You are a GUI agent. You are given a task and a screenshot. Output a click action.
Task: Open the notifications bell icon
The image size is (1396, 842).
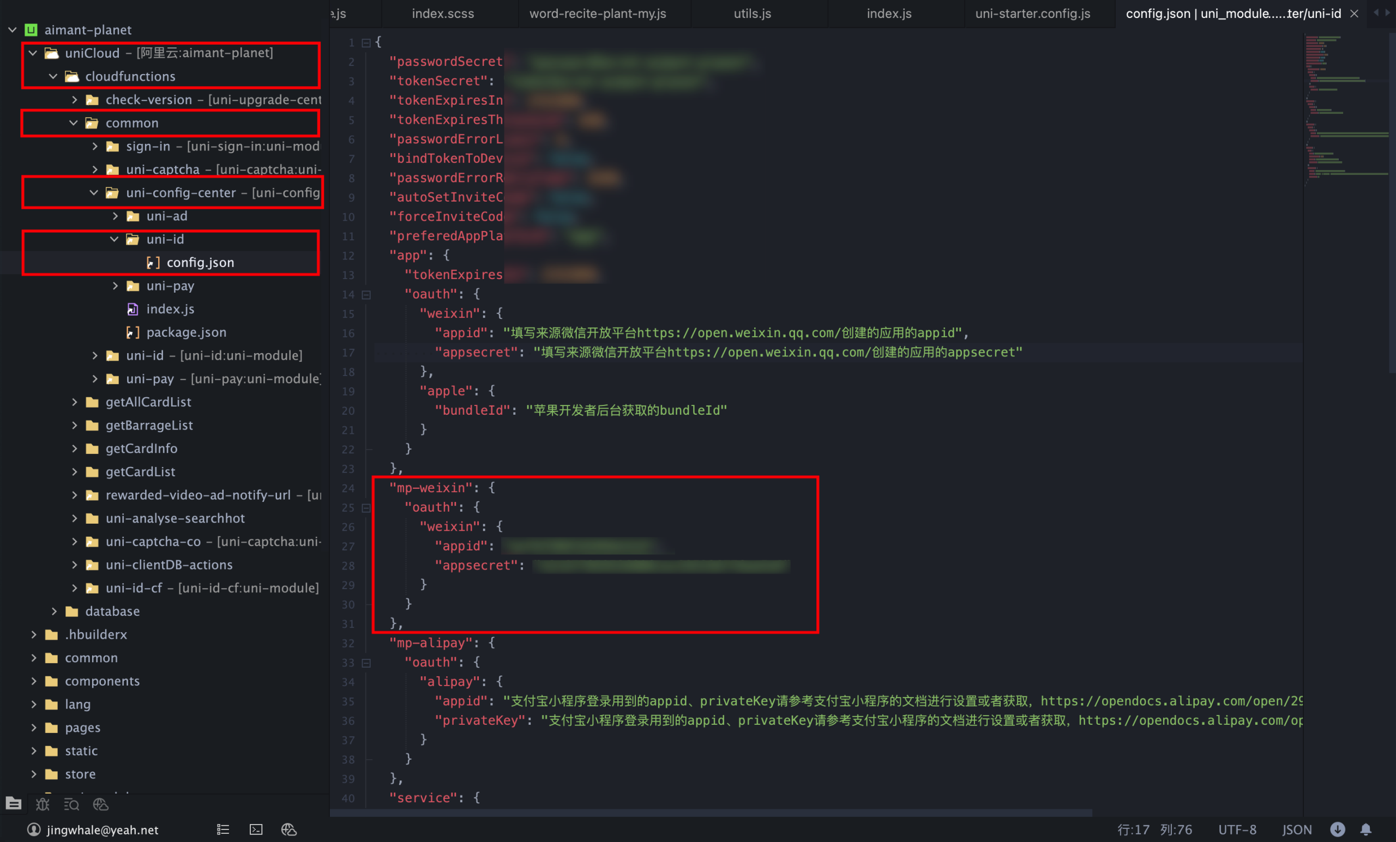click(1366, 829)
